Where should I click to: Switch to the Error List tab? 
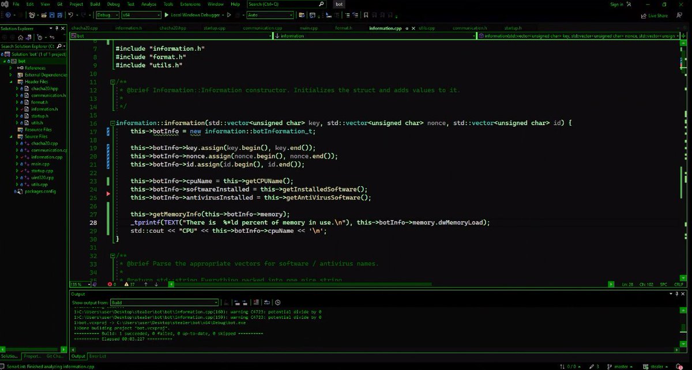click(x=97, y=356)
